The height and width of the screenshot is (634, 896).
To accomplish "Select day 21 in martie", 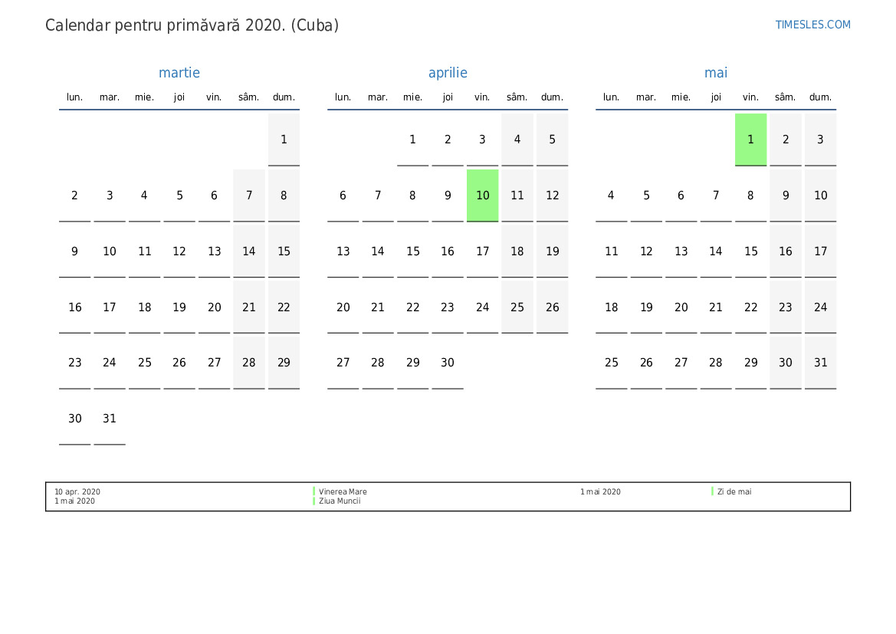I will click(x=248, y=307).
